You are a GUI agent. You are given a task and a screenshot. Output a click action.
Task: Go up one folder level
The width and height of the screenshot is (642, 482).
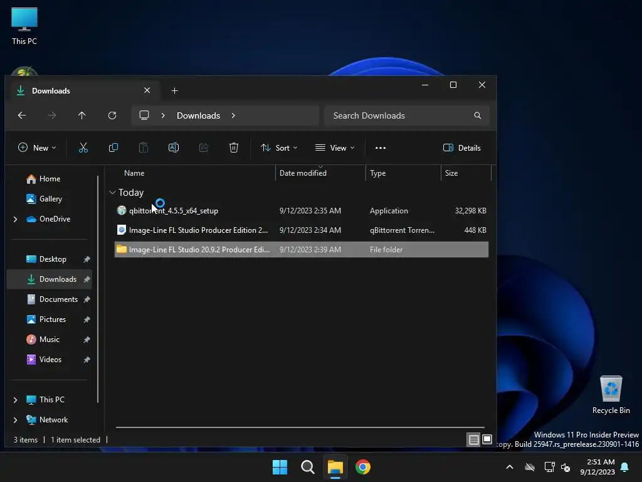coord(82,115)
